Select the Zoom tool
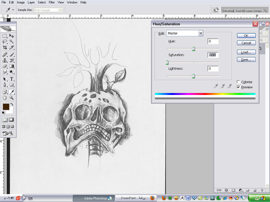This screenshot has height=202, width=270. point(11,98)
